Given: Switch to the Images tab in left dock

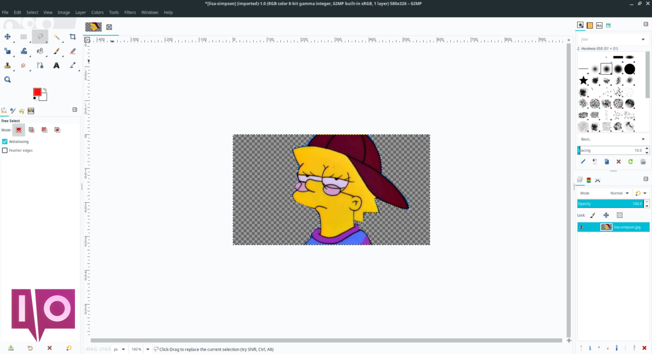Looking at the screenshot, I should click(x=31, y=111).
